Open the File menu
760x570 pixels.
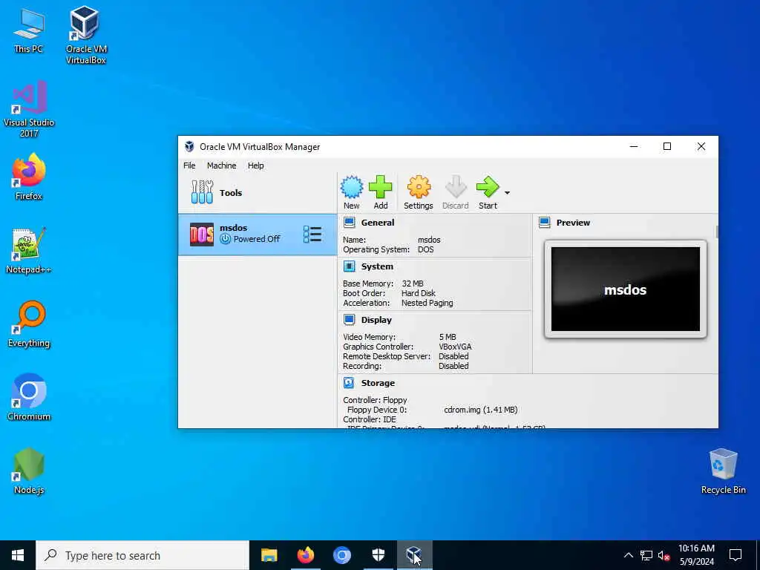[x=189, y=166]
